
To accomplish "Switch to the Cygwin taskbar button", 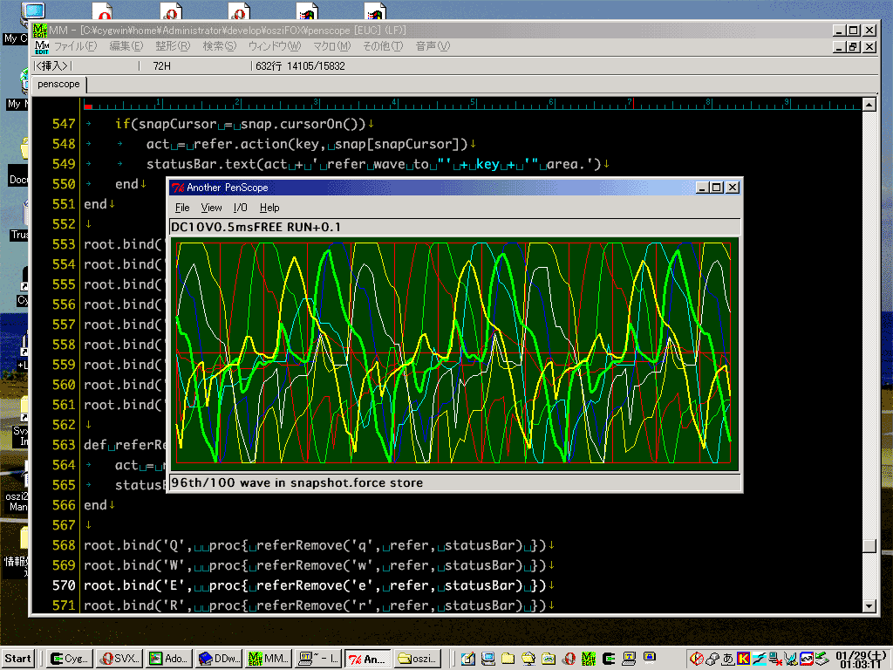I will coord(70,659).
